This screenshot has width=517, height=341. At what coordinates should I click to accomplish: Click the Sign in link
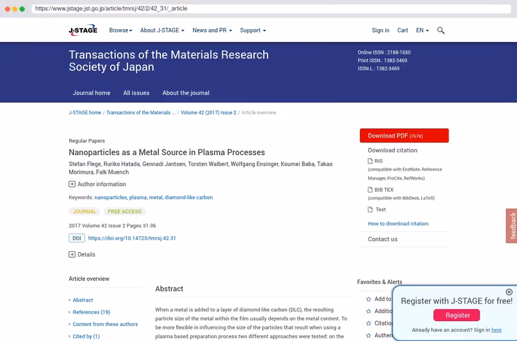click(381, 30)
